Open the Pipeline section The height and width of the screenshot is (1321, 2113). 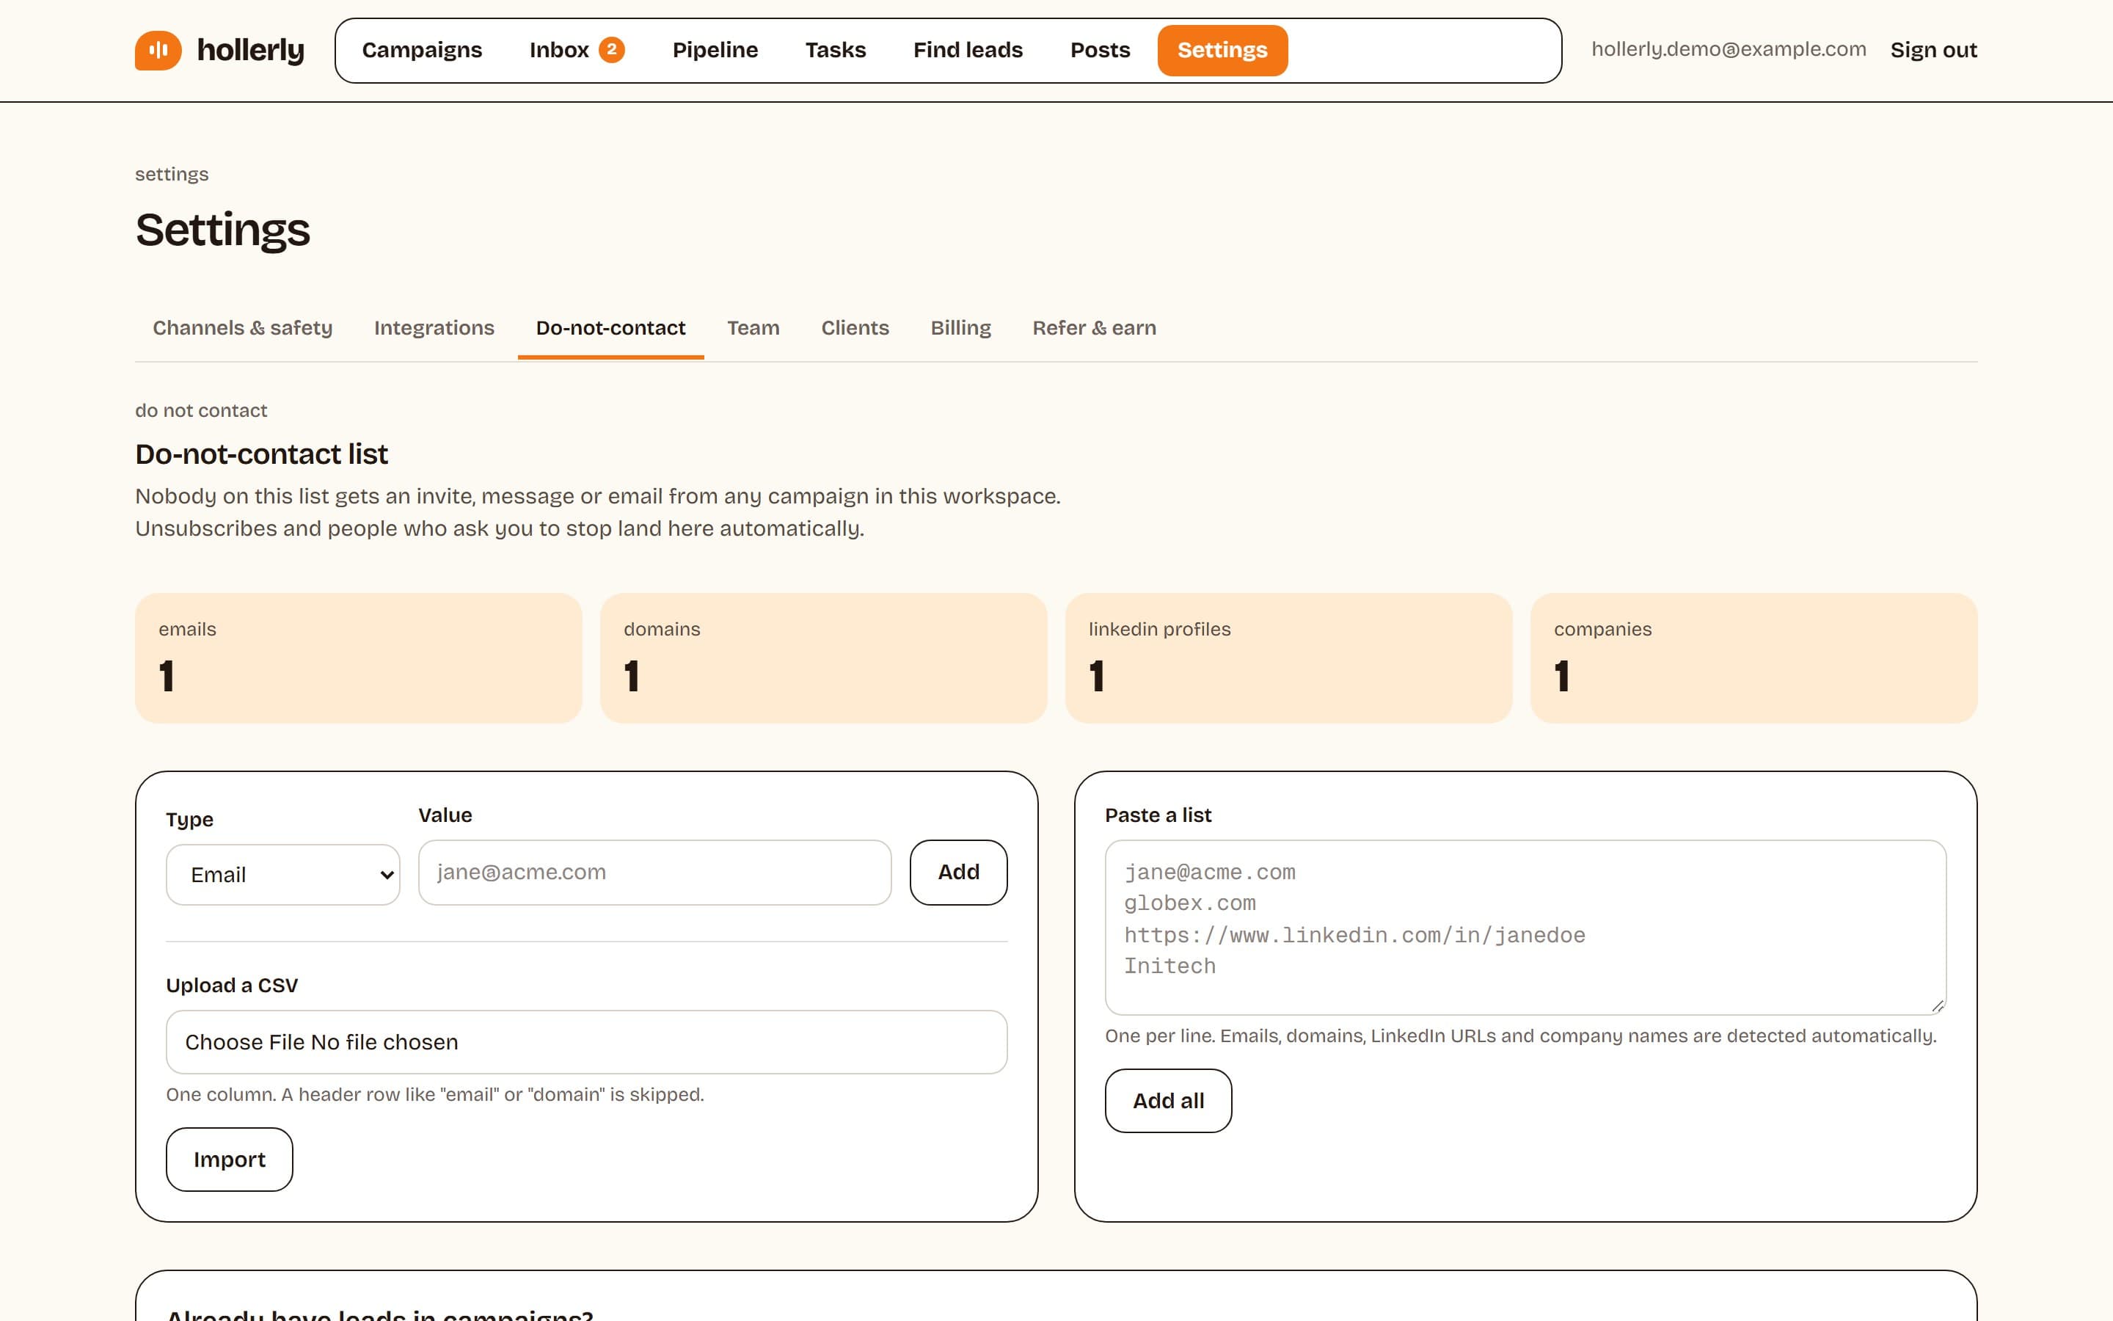pyautogui.click(x=714, y=50)
